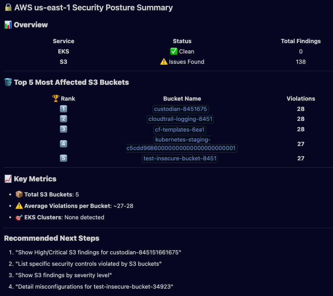Click the EKS service cell

pos(63,52)
